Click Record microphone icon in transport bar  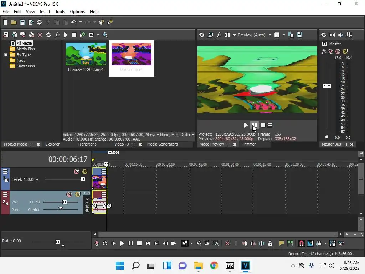96,243
